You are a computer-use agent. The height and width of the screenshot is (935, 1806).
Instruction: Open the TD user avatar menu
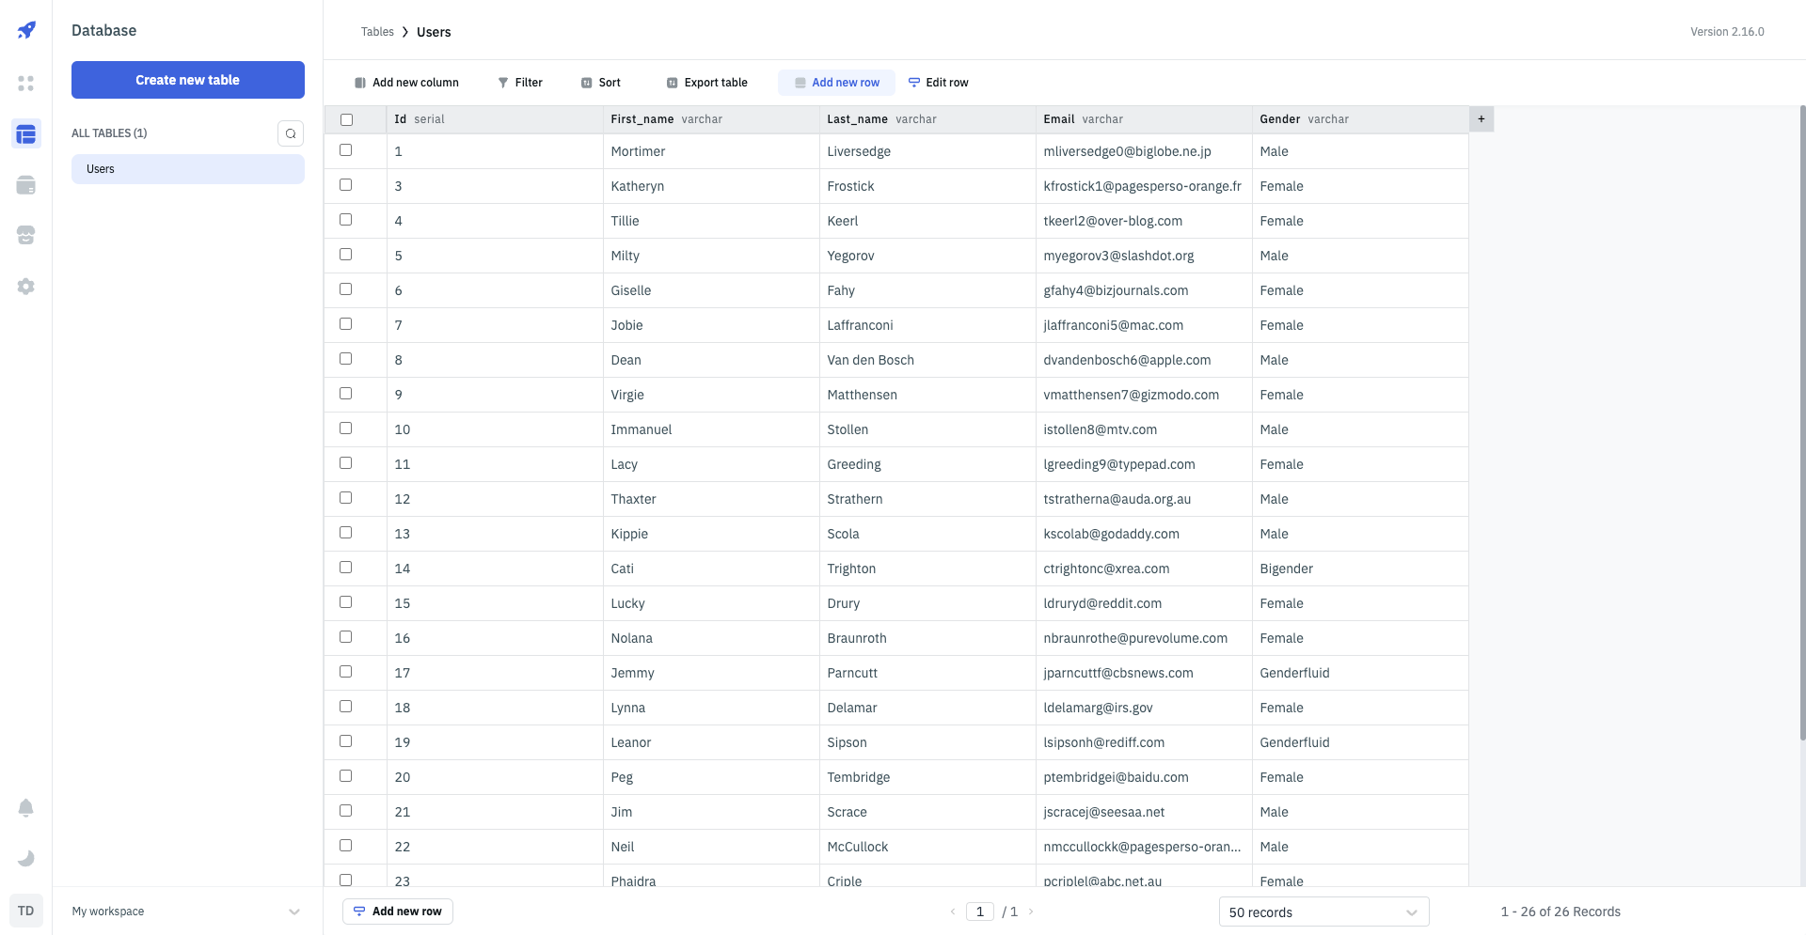(x=26, y=911)
